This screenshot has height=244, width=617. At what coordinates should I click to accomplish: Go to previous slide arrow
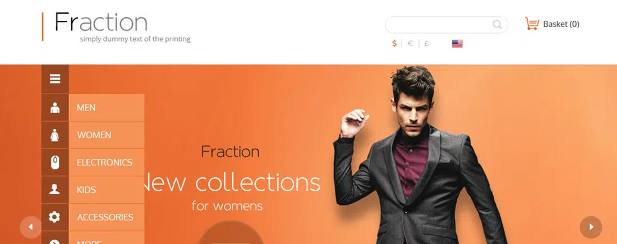point(30,227)
